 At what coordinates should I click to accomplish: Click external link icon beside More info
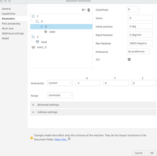(x=69, y=139)
